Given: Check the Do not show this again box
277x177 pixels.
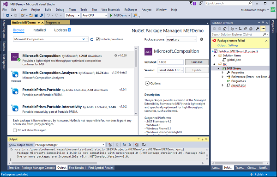Looking at the screenshot, I should 15,130.
